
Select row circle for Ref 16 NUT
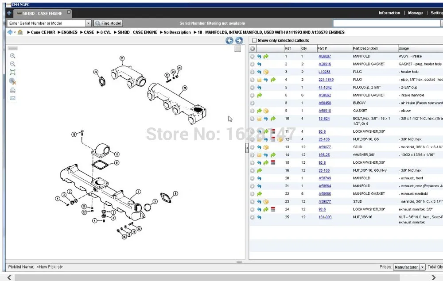pos(252,170)
